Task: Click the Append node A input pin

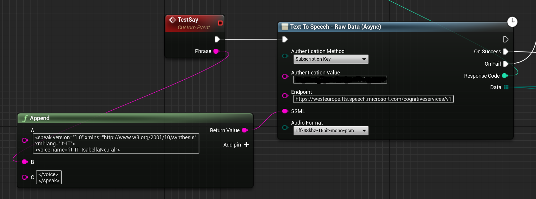Action: coord(25,140)
